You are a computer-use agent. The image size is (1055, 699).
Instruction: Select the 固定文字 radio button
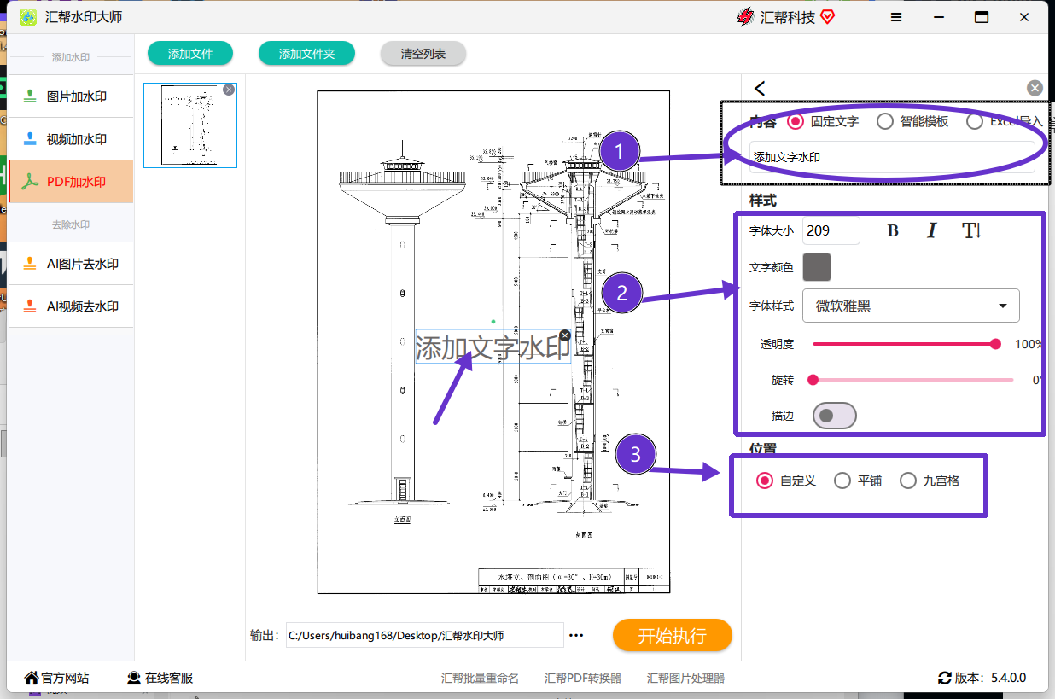tap(796, 121)
